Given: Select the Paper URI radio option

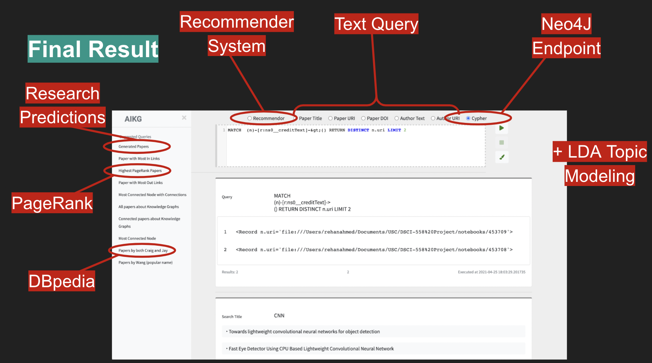Looking at the screenshot, I should point(330,118).
